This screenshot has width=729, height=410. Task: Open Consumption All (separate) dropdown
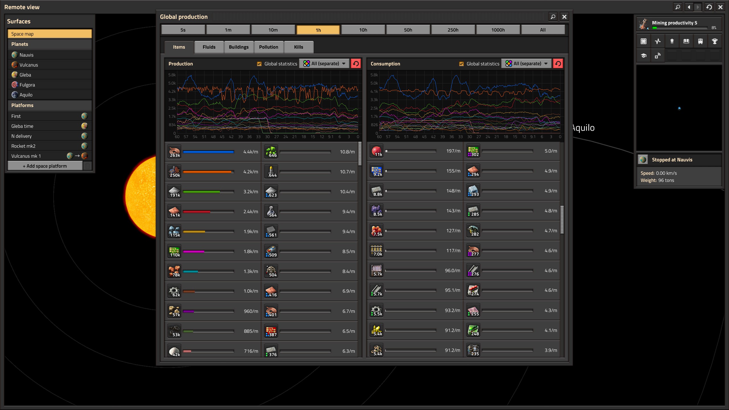tap(527, 63)
